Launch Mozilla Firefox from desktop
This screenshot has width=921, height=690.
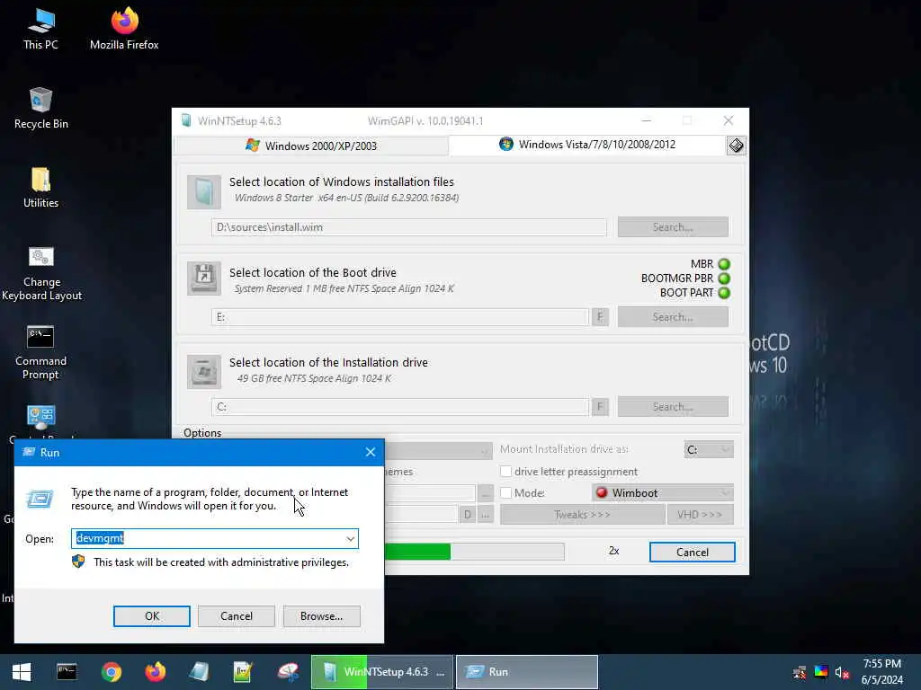pyautogui.click(x=124, y=30)
